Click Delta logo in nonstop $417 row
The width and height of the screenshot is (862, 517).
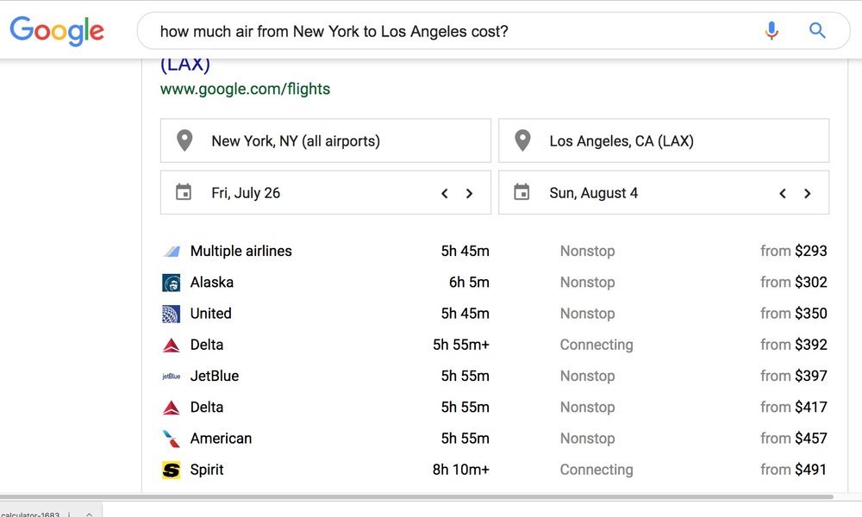click(x=172, y=408)
